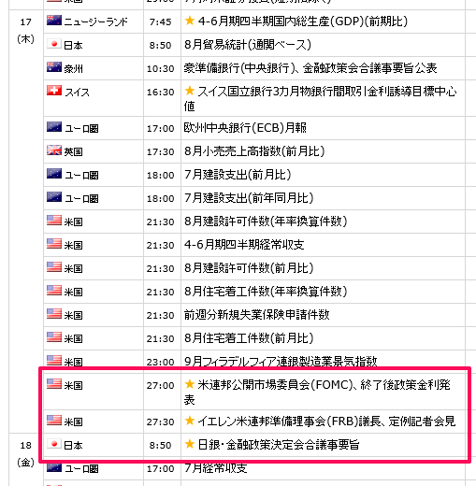Click the Swiss flag in the 16:30 row
476x486 pixels.
(54, 91)
